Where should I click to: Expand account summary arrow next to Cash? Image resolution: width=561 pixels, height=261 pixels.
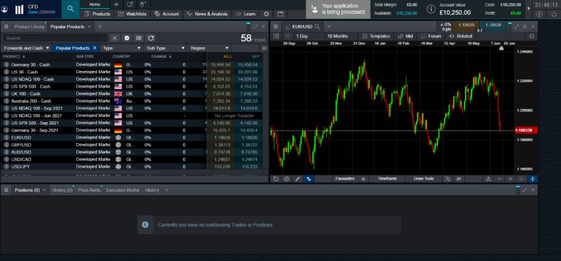[x=528, y=8]
